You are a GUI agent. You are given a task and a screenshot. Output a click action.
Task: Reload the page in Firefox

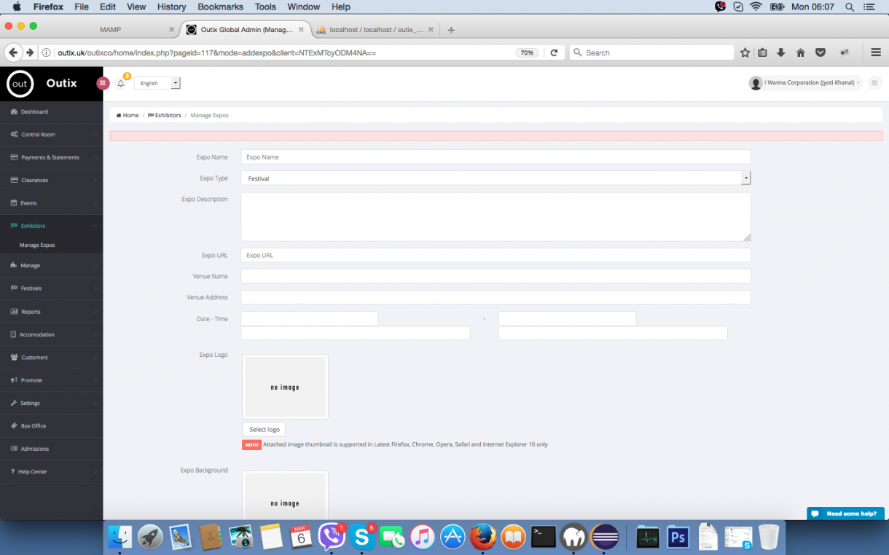[x=554, y=52]
